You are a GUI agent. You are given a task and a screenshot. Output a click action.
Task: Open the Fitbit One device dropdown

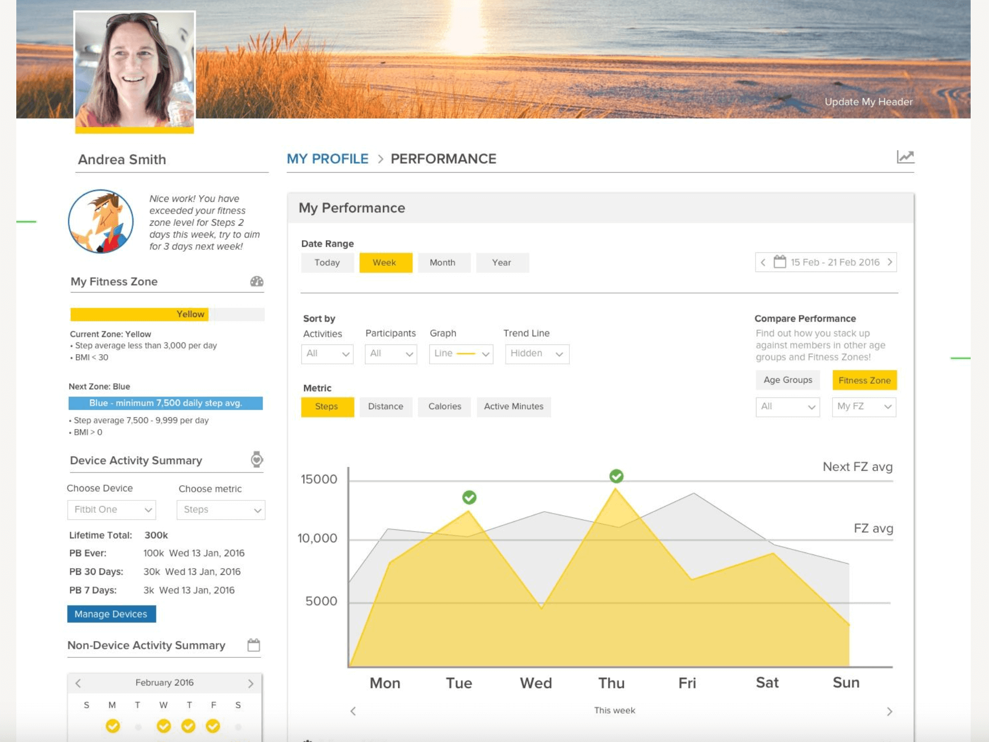pyautogui.click(x=112, y=510)
